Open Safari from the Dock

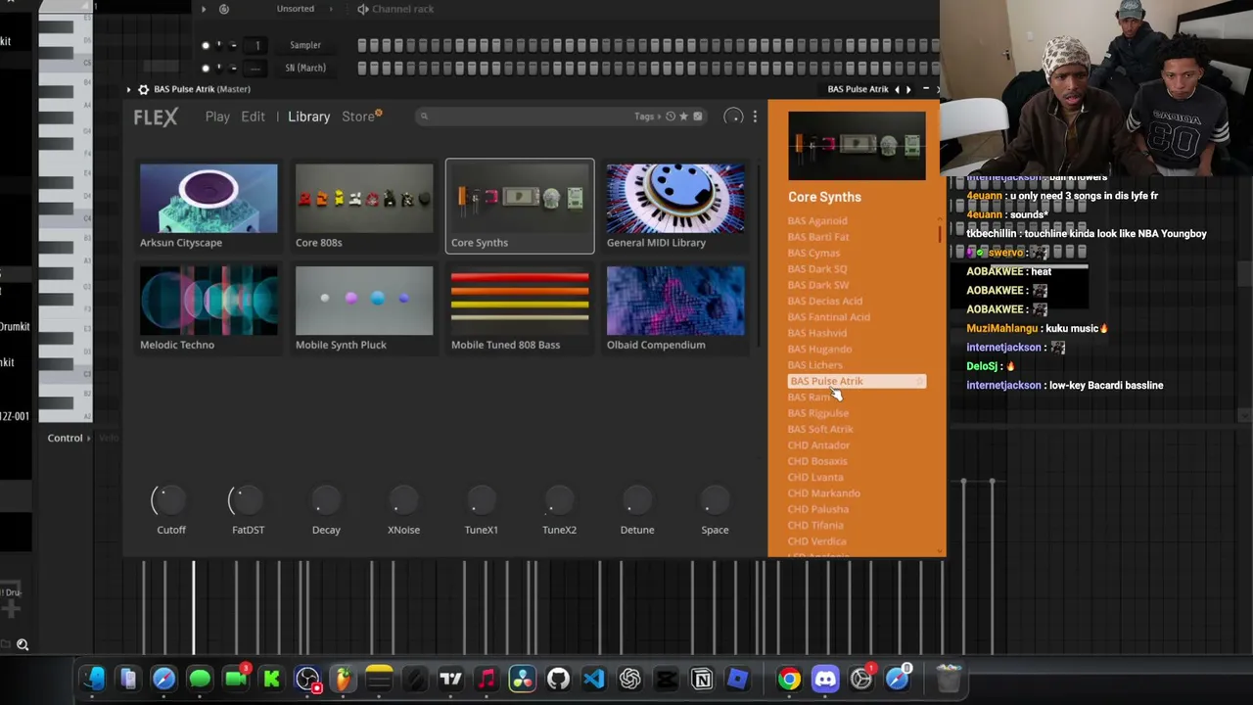(x=163, y=679)
